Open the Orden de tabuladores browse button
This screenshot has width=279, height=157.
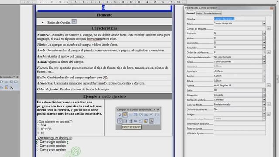(x=269, y=52)
